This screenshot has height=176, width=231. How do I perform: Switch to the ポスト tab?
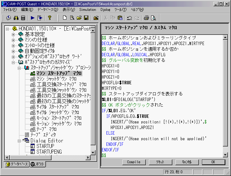coord(38,164)
